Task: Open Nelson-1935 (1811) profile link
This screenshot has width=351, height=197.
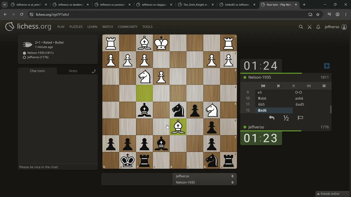Action: click(x=40, y=53)
